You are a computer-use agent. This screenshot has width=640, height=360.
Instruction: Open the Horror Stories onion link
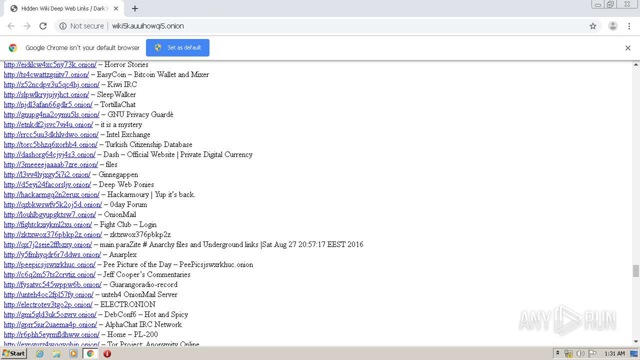(50, 64)
